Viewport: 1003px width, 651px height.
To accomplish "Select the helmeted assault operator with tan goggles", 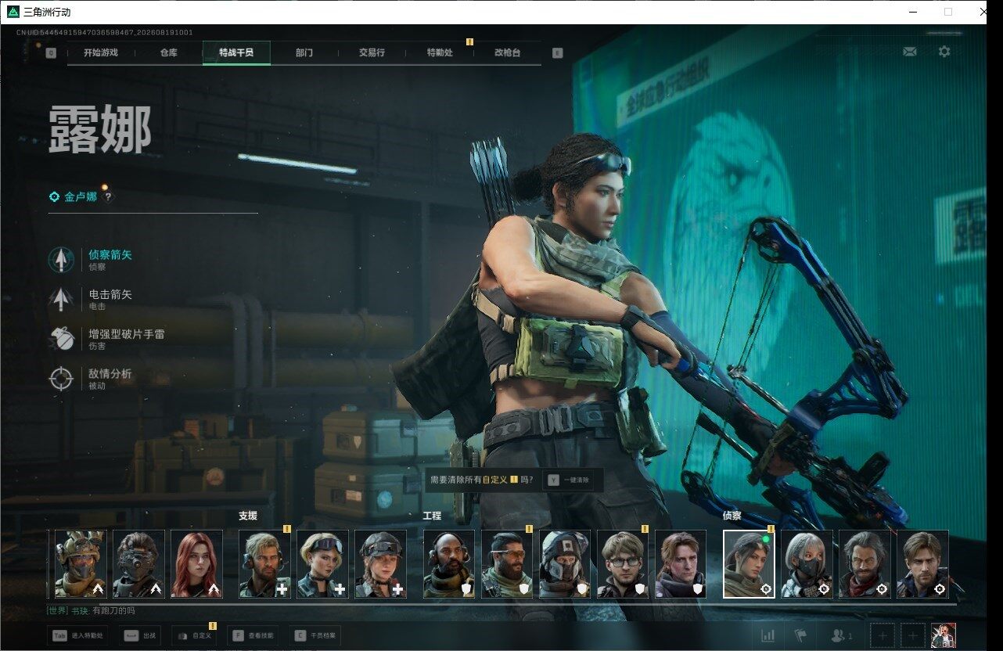I will click(81, 564).
